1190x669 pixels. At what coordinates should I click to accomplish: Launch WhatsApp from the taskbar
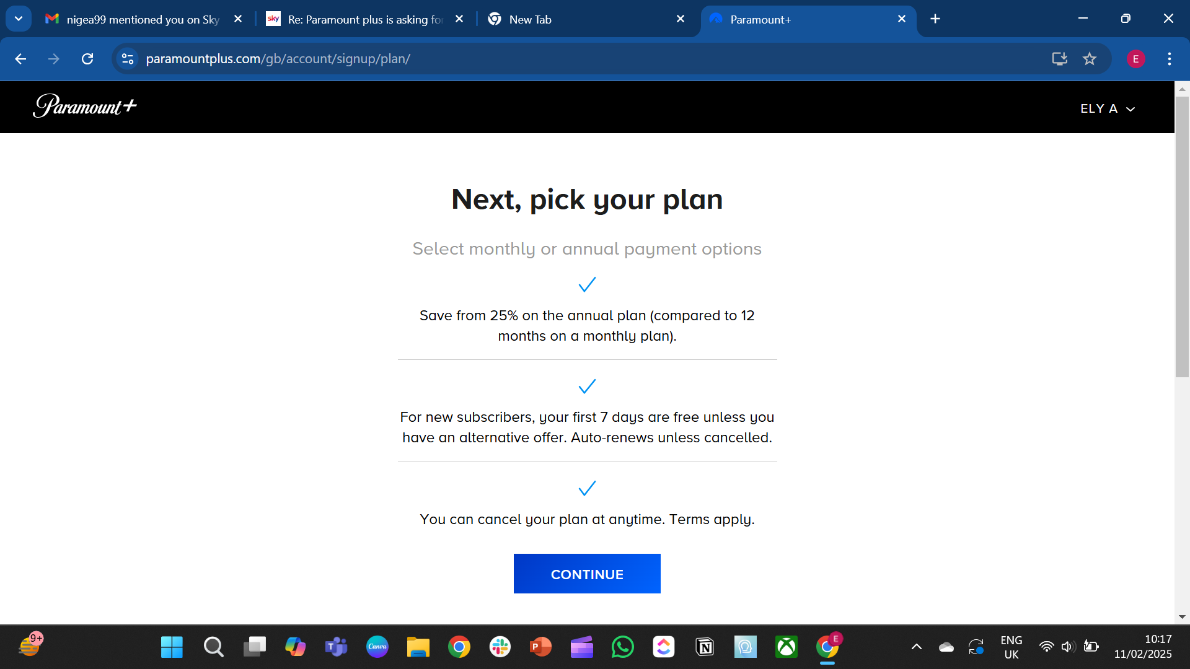623,647
